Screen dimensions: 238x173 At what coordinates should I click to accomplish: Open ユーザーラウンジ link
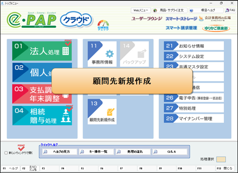click(x=146, y=19)
